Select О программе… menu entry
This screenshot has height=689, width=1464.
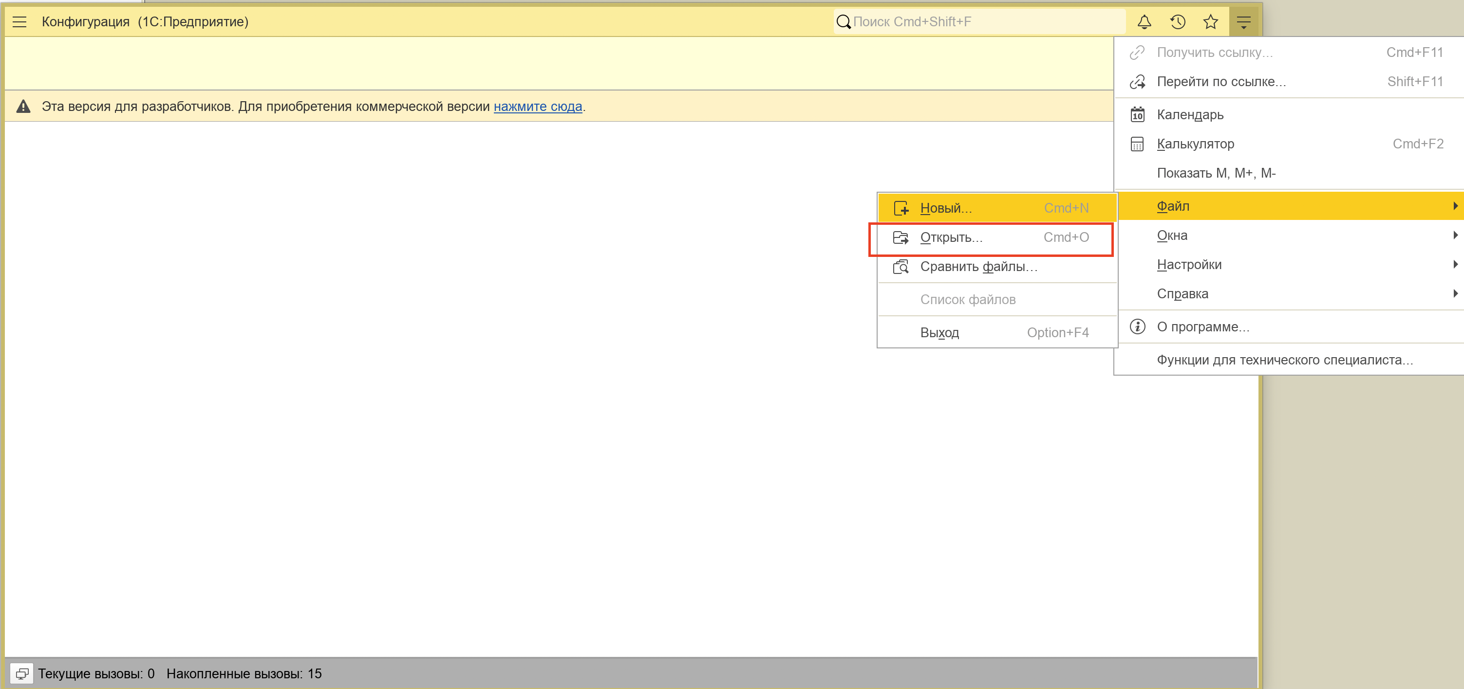pyautogui.click(x=1289, y=326)
